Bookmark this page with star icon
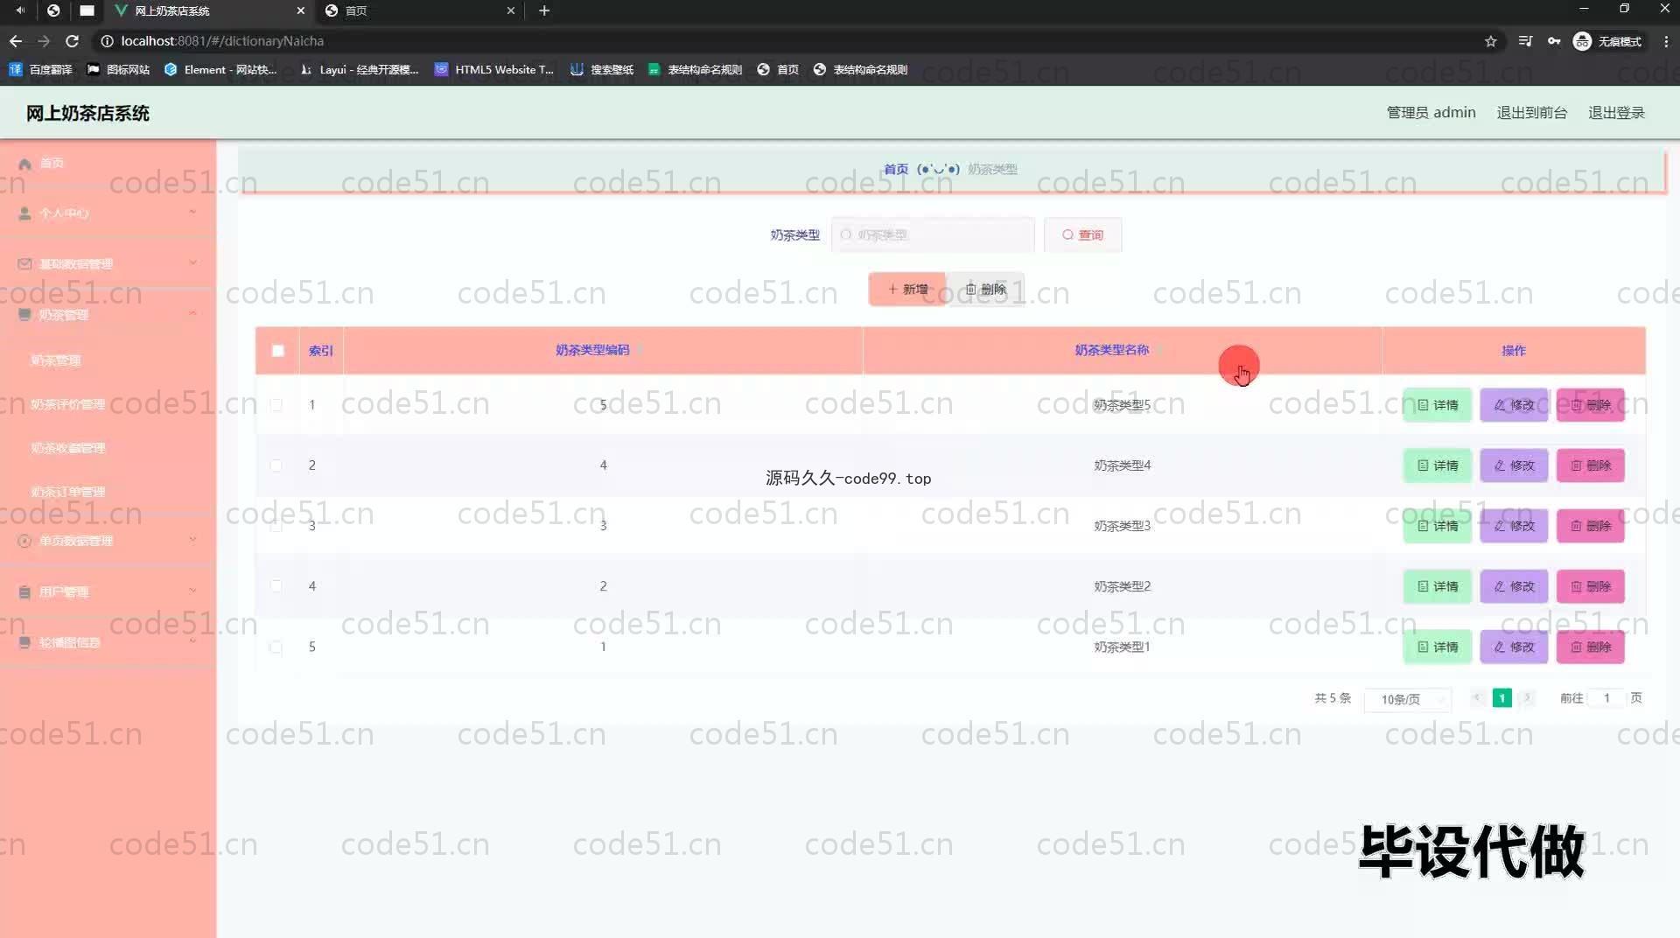Screen dimensions: 1680x938 coord(1491,41)
